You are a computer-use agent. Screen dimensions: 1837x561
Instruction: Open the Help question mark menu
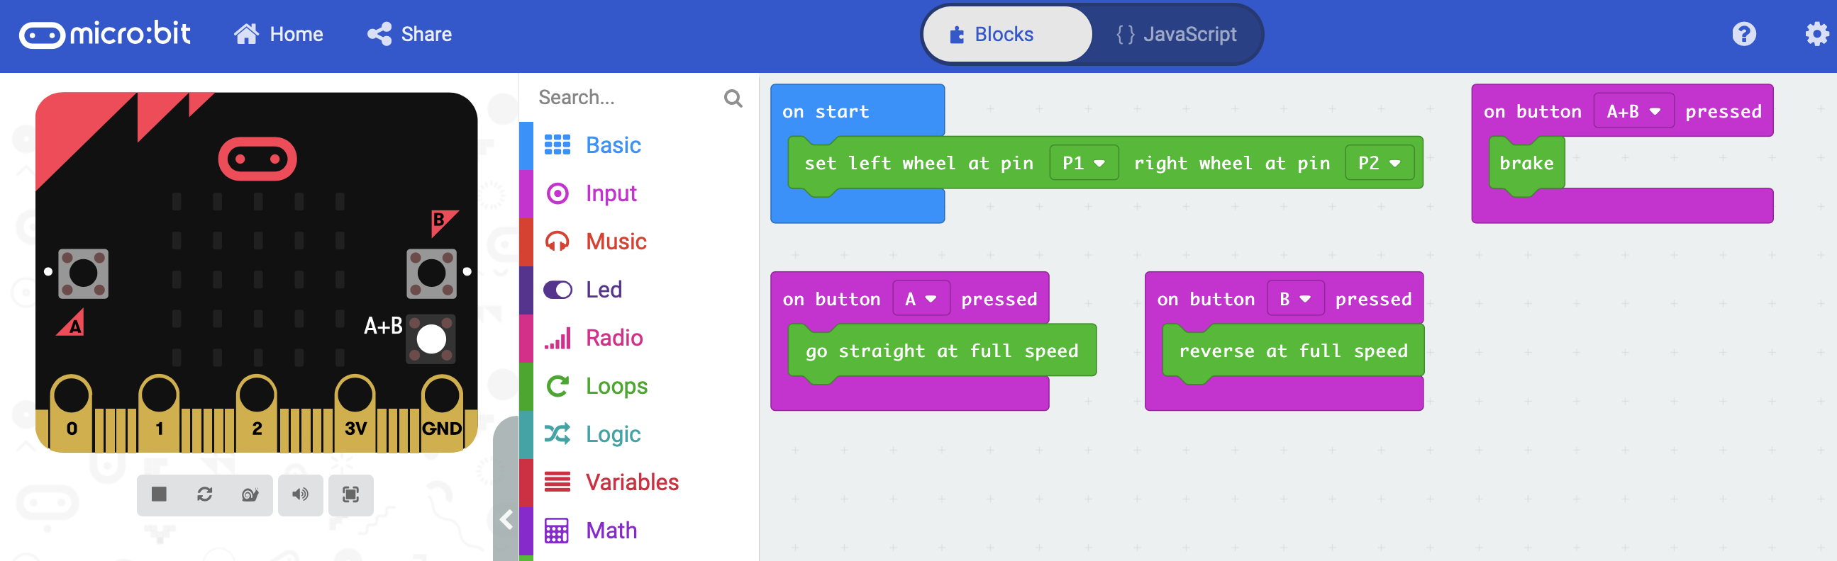[x=1743, y=34]
